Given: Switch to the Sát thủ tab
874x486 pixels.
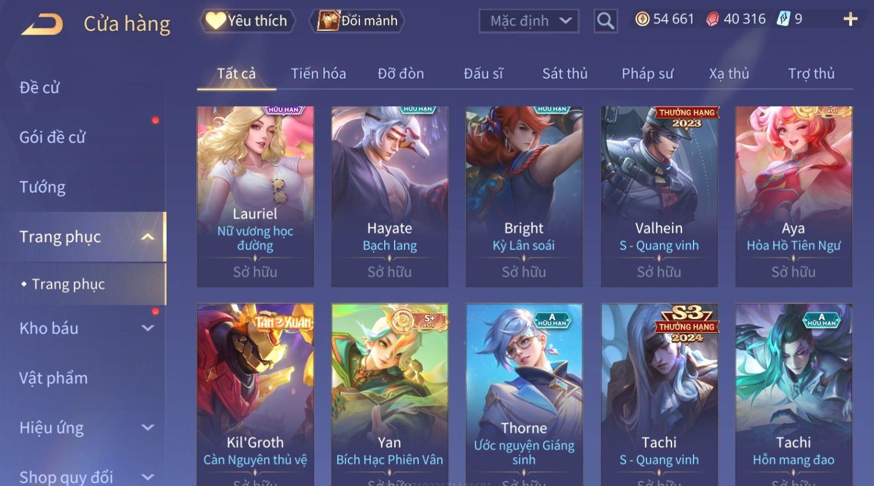Looking at the screenshot, I should 565,74.
